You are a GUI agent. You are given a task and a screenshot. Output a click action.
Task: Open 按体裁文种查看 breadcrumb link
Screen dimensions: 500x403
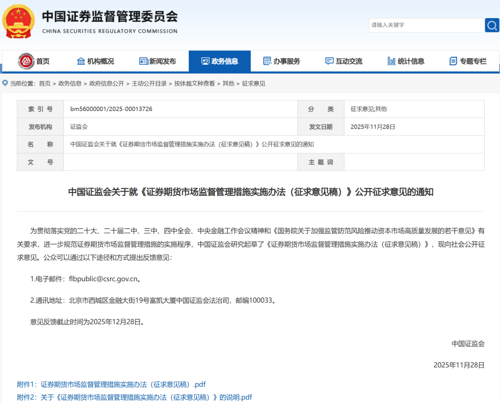194,84
